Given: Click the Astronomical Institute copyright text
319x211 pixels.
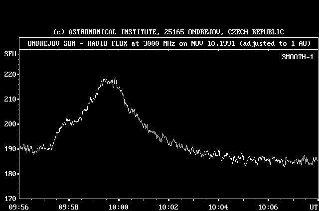Looking at the screenshot, I should [x=168, y=32].
